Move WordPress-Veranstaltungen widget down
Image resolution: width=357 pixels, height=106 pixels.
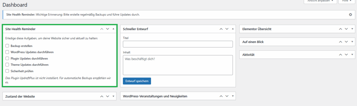[x=227, y=96]
